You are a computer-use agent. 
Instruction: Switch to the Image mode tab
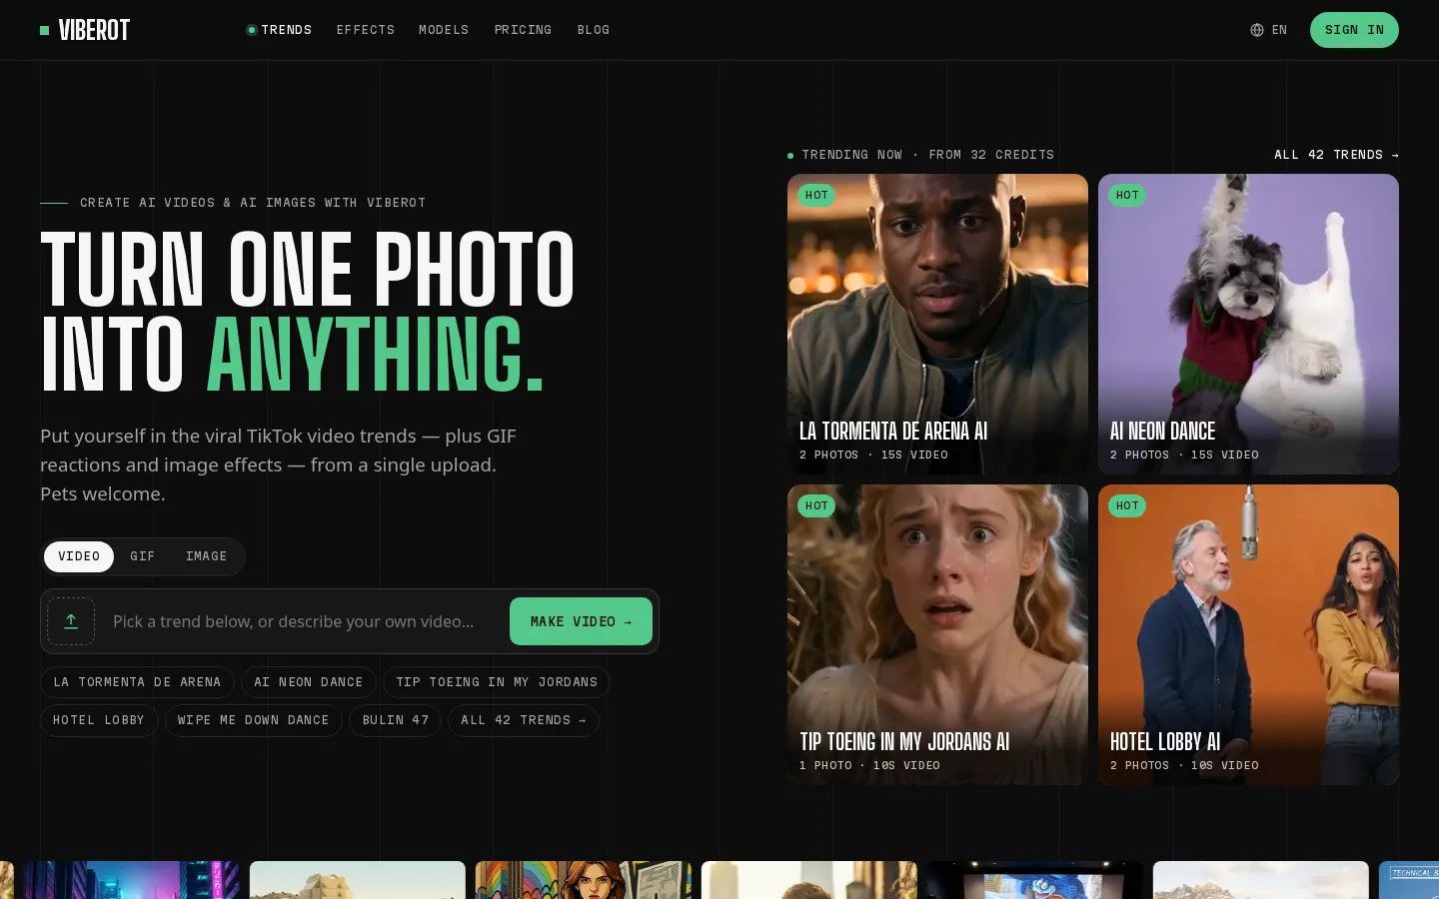pyautogui.click(x=207, y=556)
